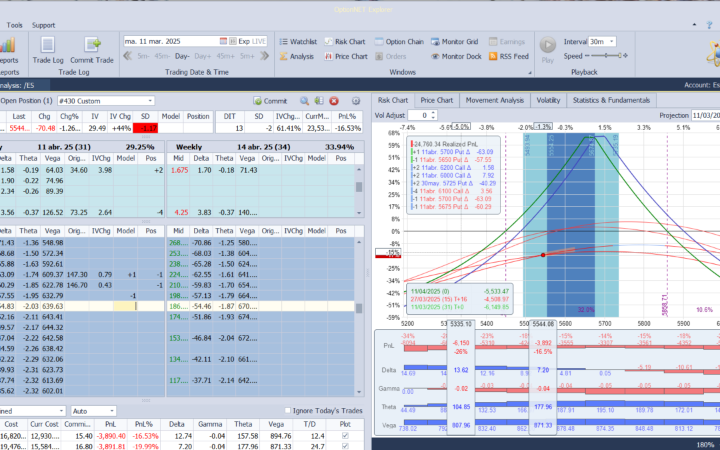Click the help icon at top right
Image resolution: width=720 pixels, height=450 pixels.
point(710,25)
